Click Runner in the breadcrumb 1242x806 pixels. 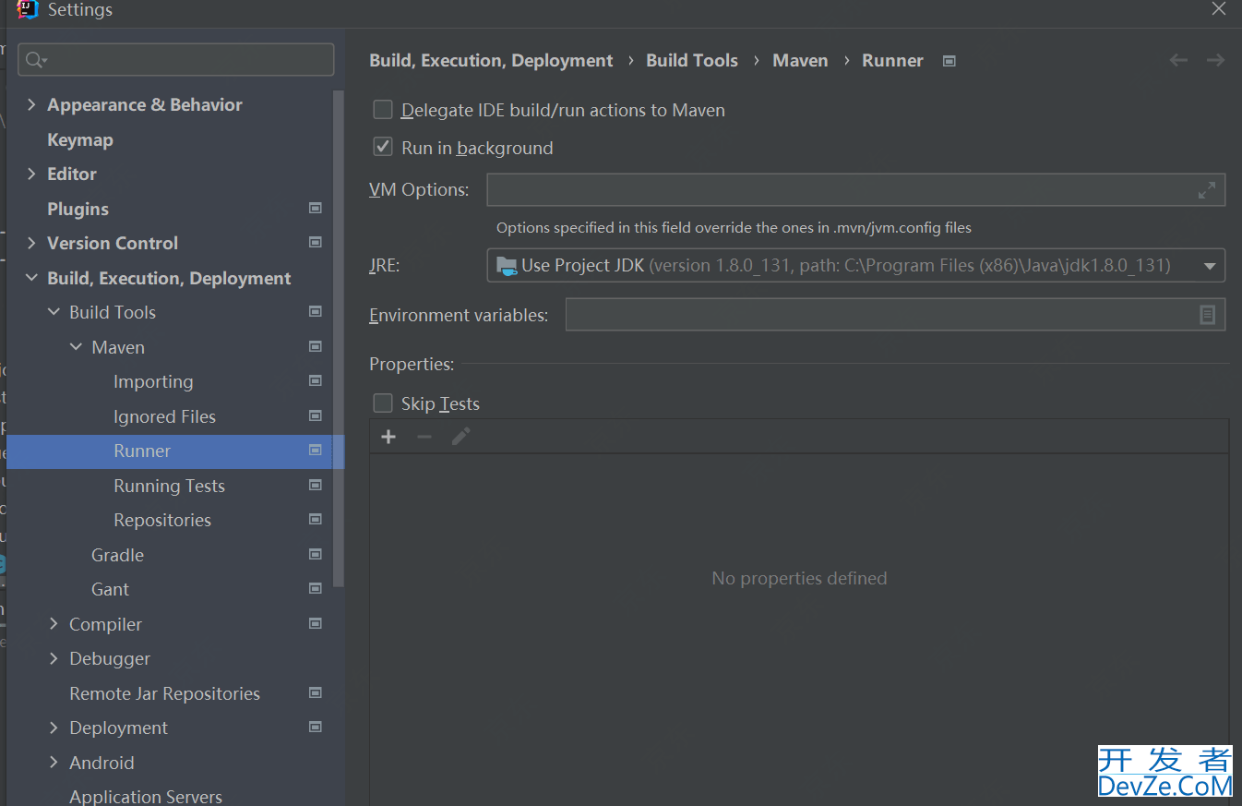[x=892, y=60]
